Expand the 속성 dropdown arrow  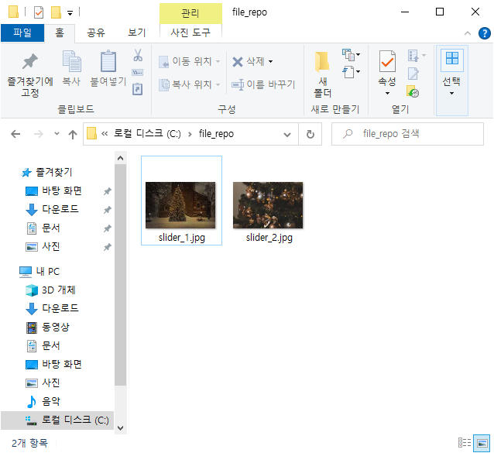pyautogui.click(x=387, y=93)
